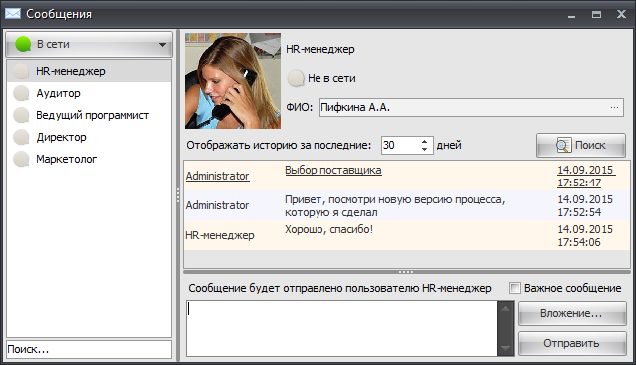Select HR-менеджер in contact list
636x365 pixels.
pos(89,71)
